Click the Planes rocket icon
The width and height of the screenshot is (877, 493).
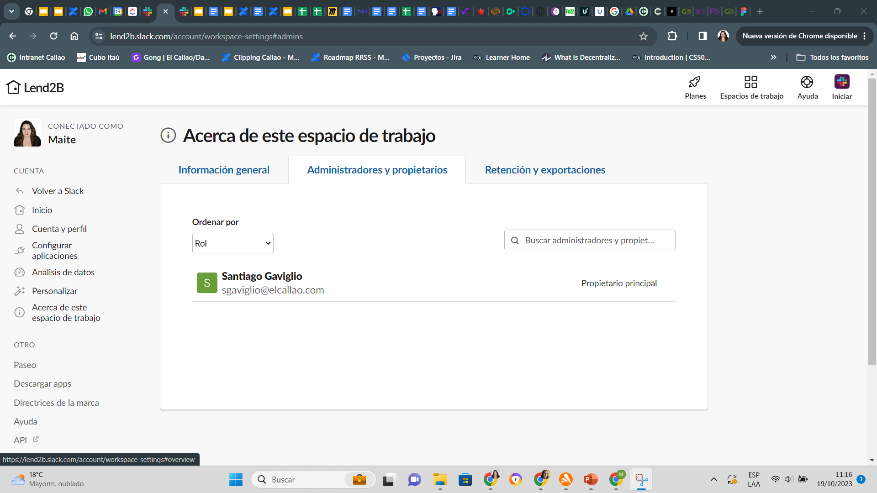click(695, 82)
